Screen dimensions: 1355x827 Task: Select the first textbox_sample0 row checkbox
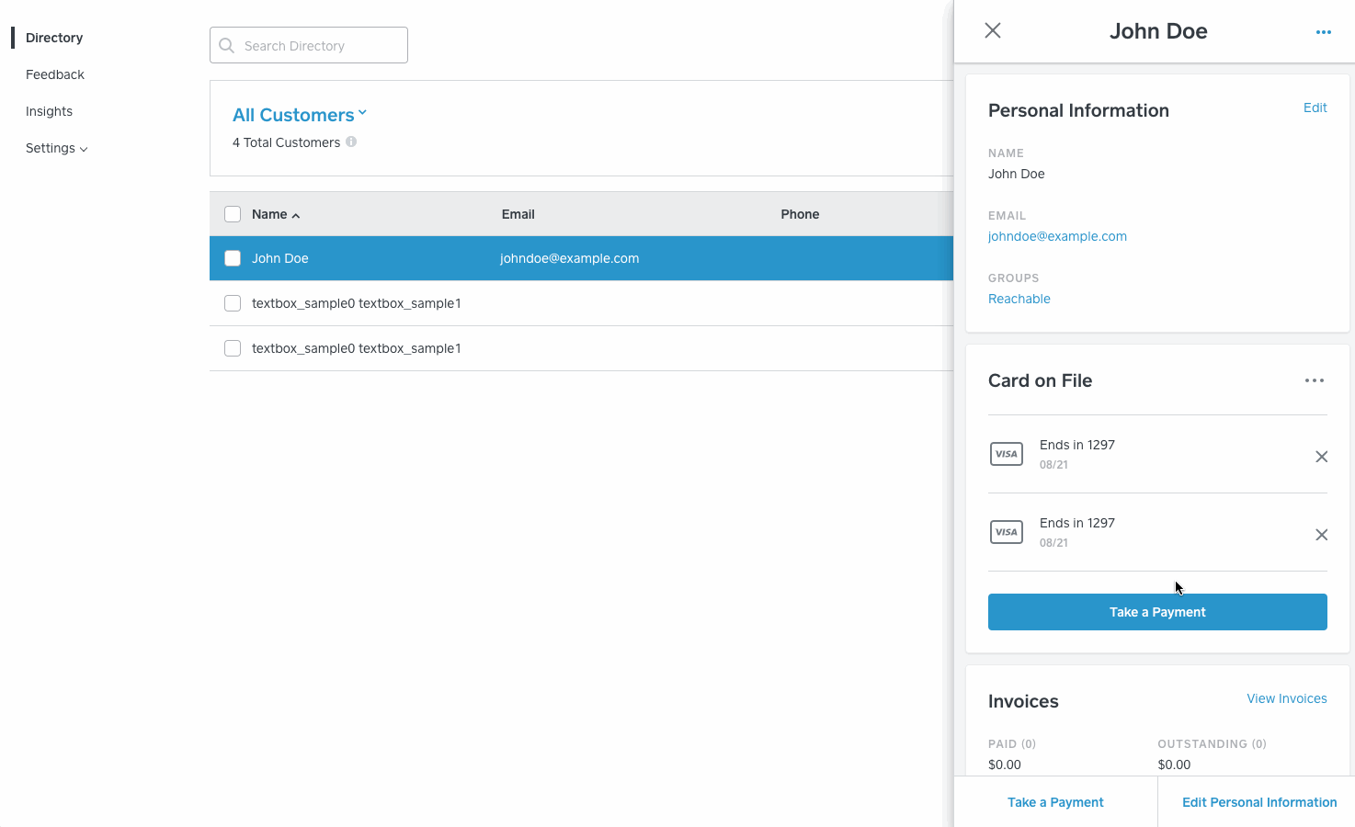[x=233, y=303]
